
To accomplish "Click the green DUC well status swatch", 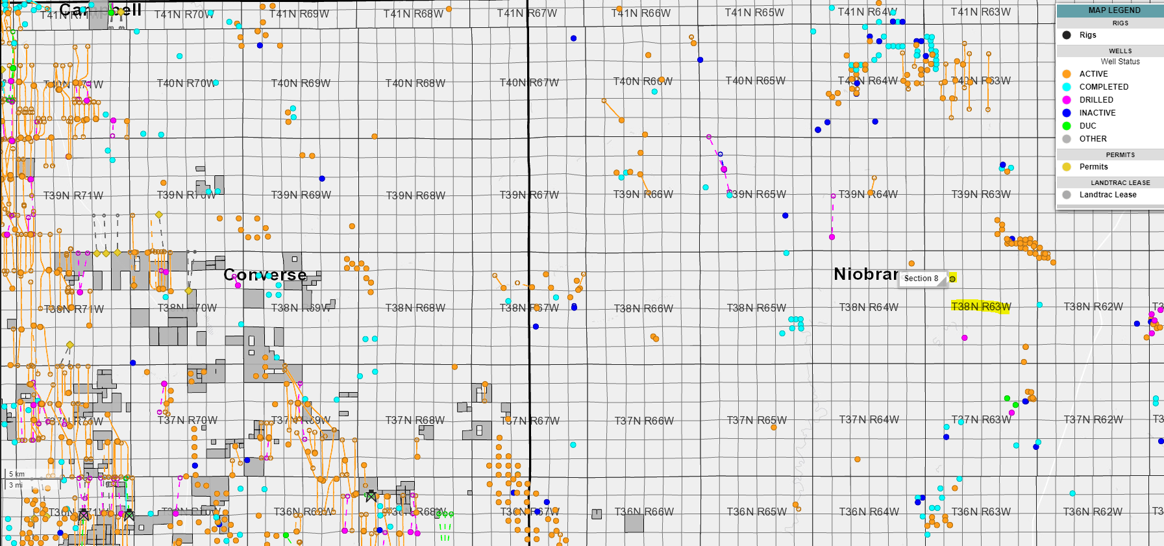I will [x=1067, y=126].
